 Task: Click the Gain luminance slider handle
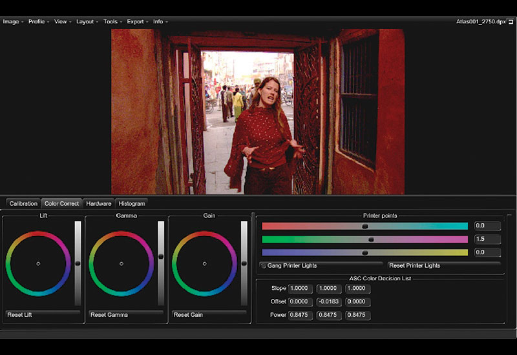point(244,263)
